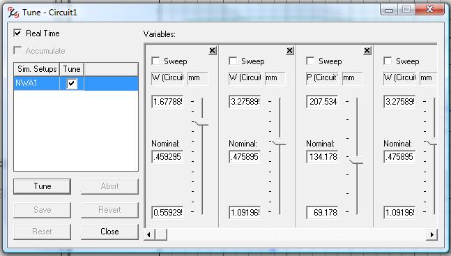Remove the second W variable panel
The image size is (451, 256).
pyautogui.click(x=290, y=51)
